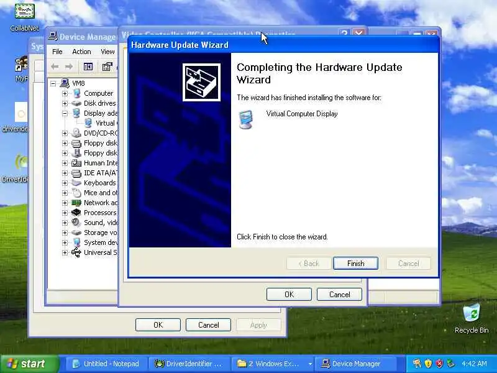This screenshot has width=497, height=373.
Task: Select the Network adapters category icon
Action: (x=76, y=203)
